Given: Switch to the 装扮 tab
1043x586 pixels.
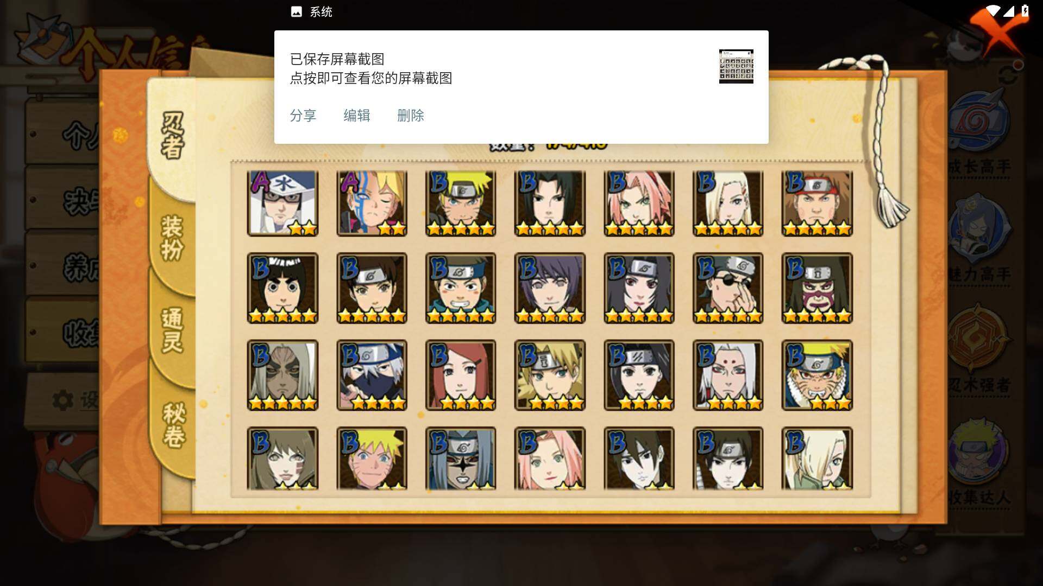Looking at the screenshot, I should click(x=173, y=238).
